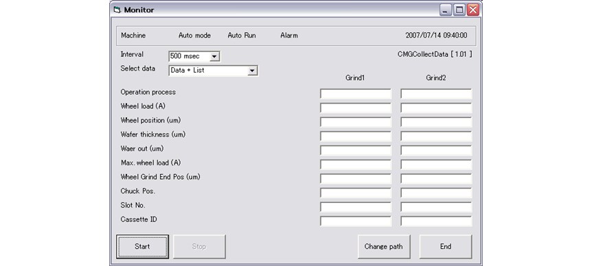Click the Wheel Grind End Pos (um) label
This screenshot has width=592, height=266.
click(x=160, y=177)
